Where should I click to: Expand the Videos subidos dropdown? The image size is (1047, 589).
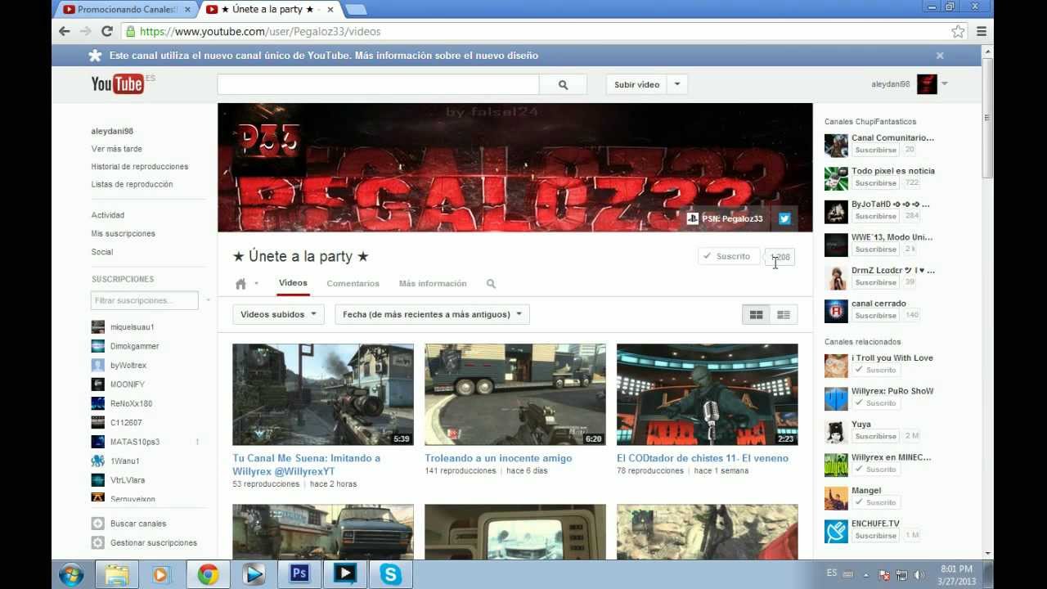(x=278, y=314)
